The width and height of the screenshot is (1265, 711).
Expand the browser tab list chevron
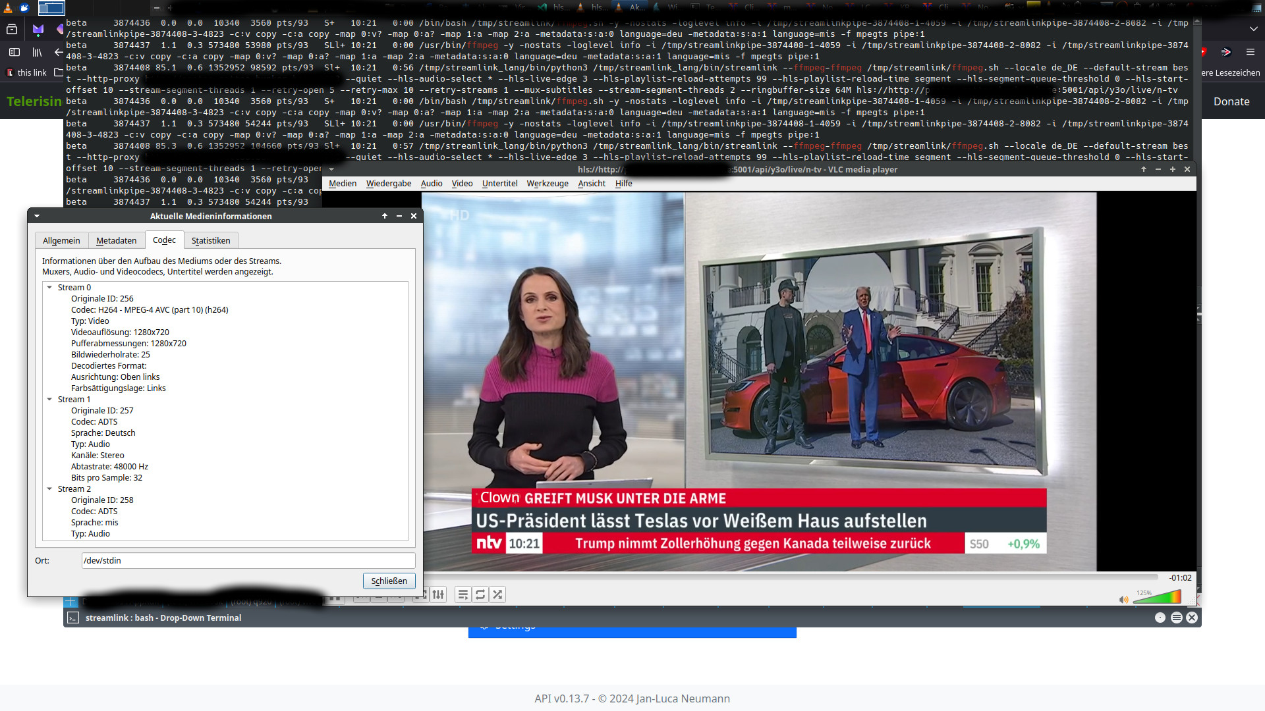[1253, 29]
